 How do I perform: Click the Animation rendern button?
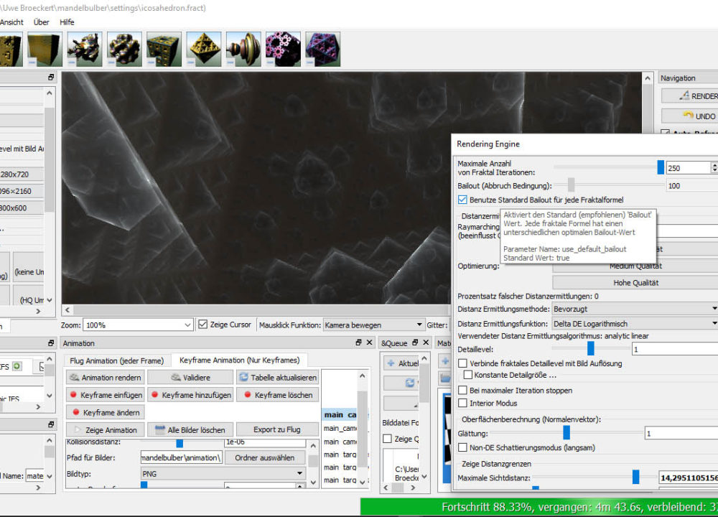106,377
